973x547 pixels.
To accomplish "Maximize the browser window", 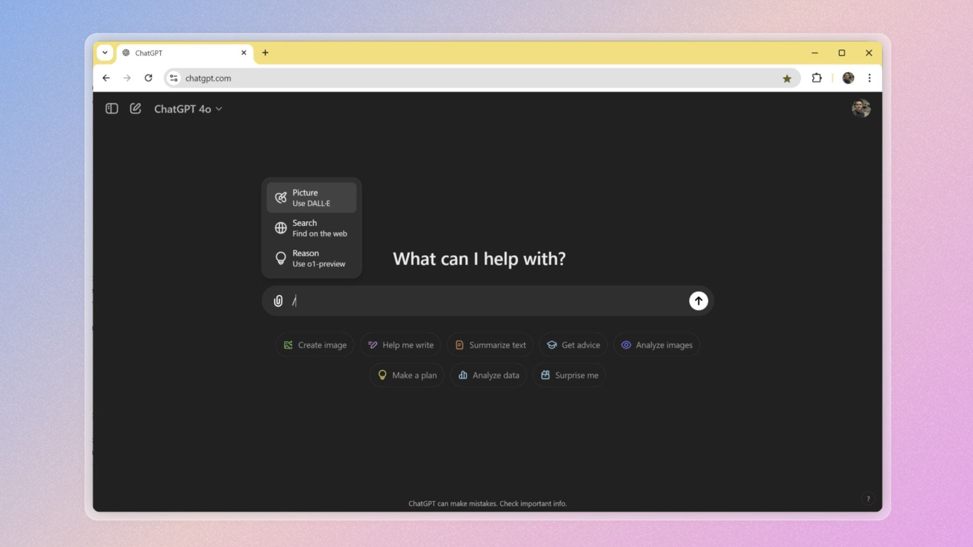I will tap(842, 53).
